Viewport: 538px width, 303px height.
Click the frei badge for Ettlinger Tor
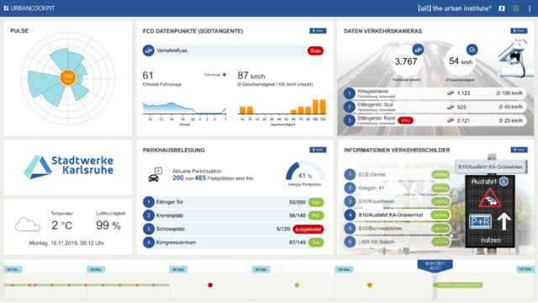(x=316, y=202)
